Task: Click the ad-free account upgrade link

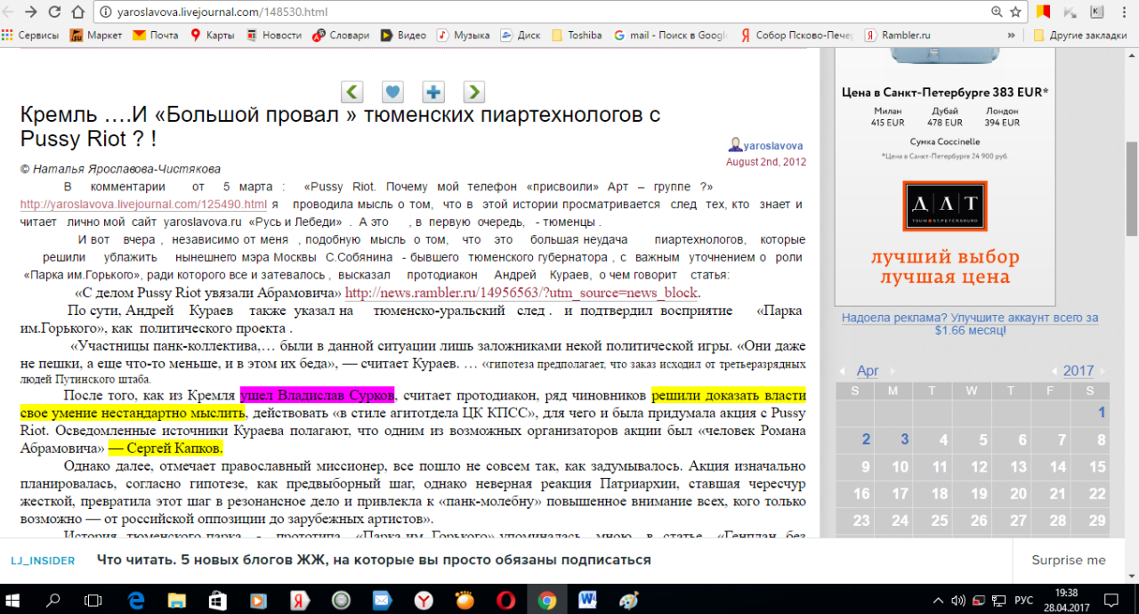Action: (x=970, y=323)
